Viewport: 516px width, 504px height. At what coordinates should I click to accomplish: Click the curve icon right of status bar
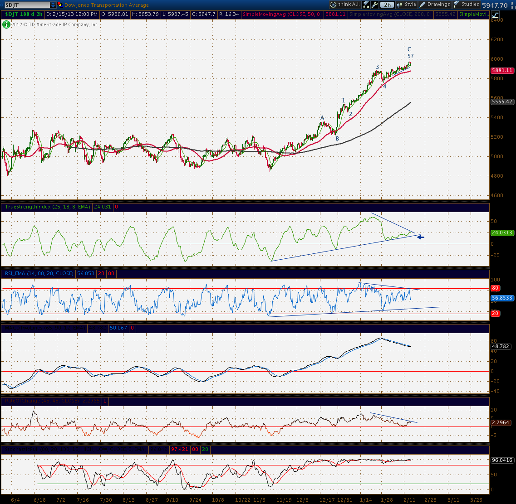495,15
